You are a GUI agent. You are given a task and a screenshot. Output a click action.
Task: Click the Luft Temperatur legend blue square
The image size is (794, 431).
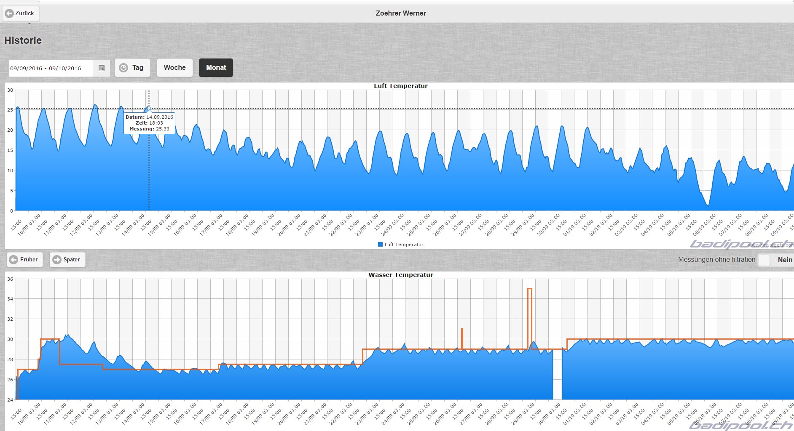click(381, 245)
